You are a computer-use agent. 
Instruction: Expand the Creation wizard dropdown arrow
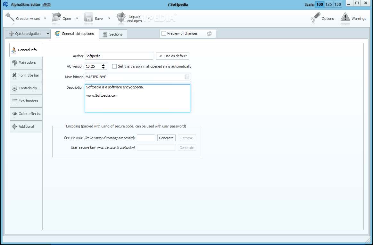click(45, 18)
